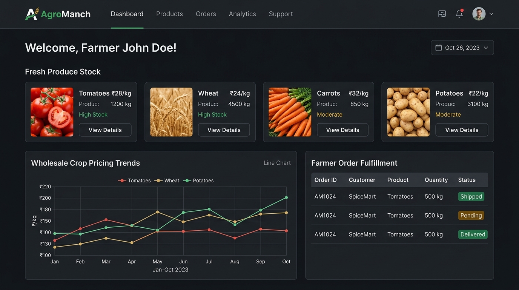
Task: Click the Wheat data point for May
Action: point(157,212)
